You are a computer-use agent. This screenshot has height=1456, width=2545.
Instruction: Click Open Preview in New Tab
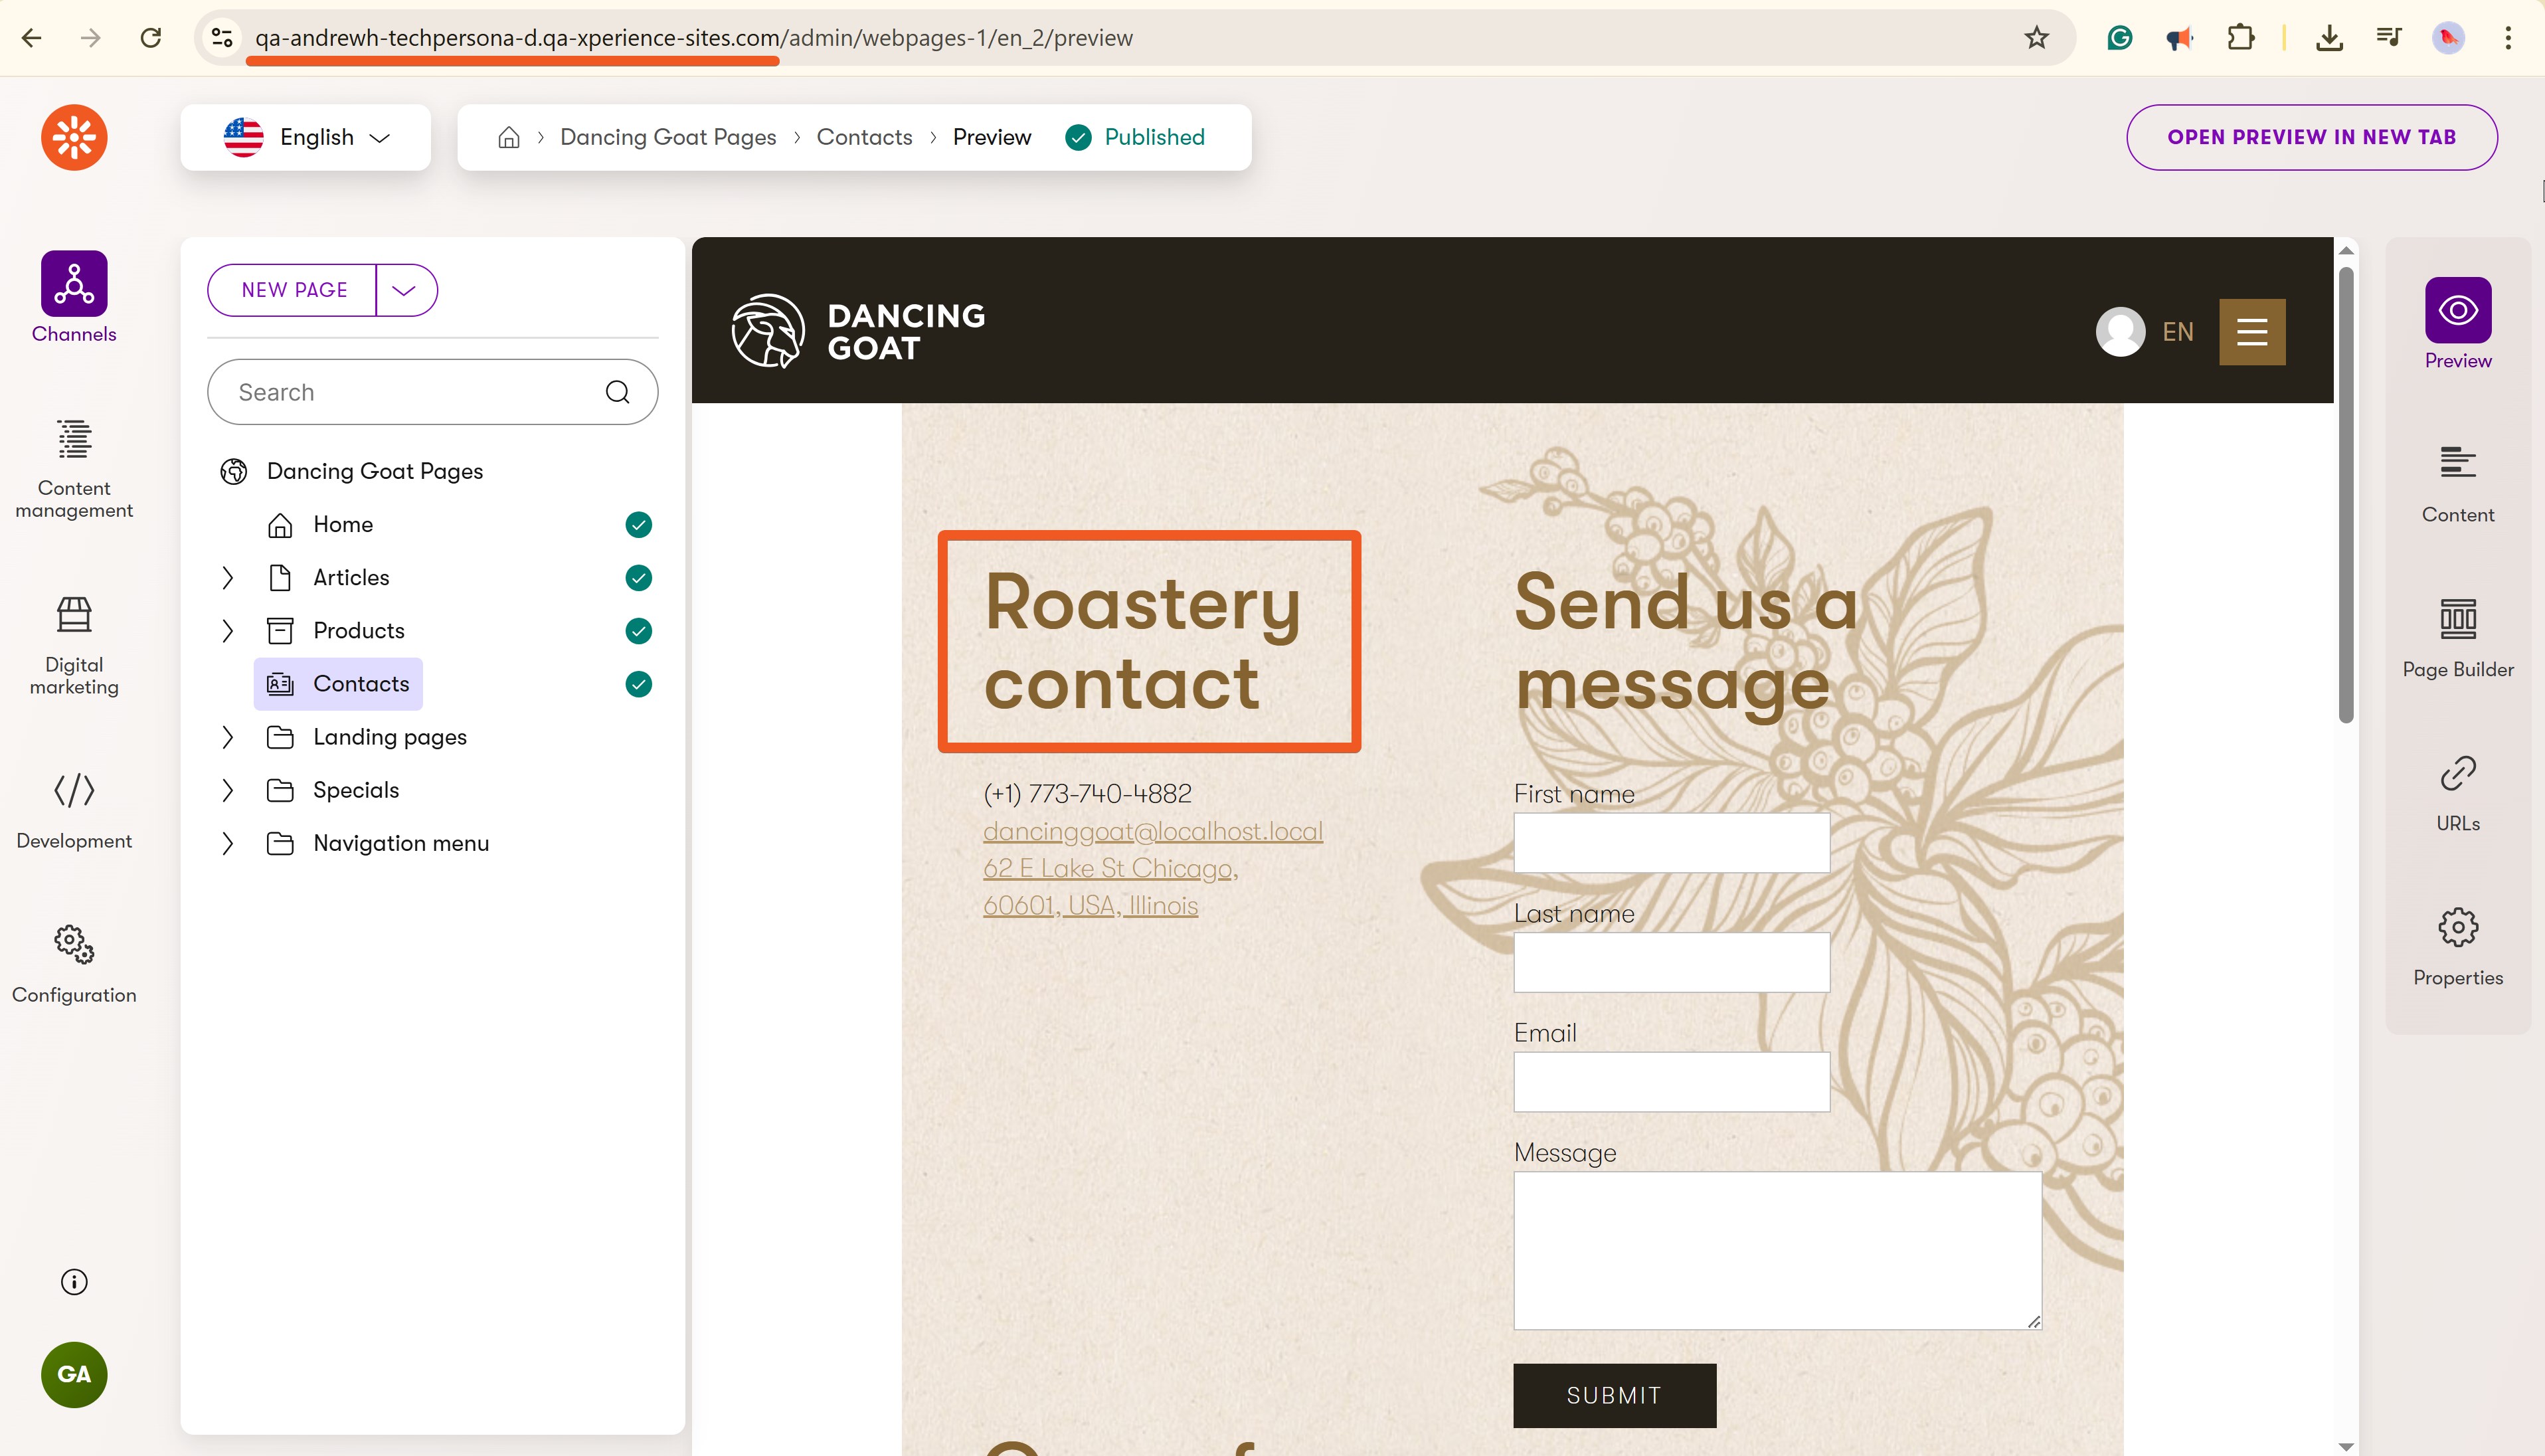(x=2311, y=137)
